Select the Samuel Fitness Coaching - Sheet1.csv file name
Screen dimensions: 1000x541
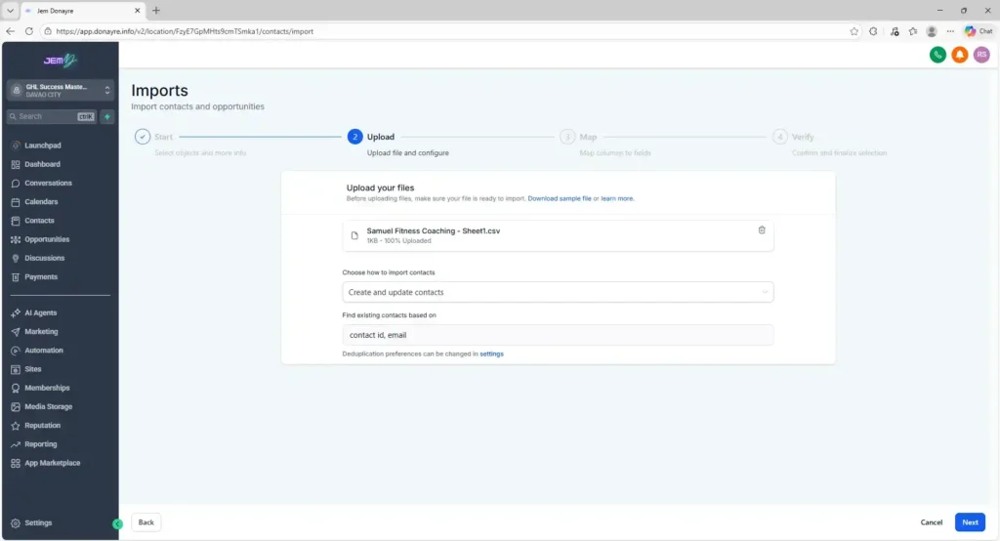point(433,230)
